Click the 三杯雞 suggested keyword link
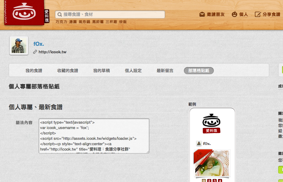283x182 pixels. tap(111, 22)
